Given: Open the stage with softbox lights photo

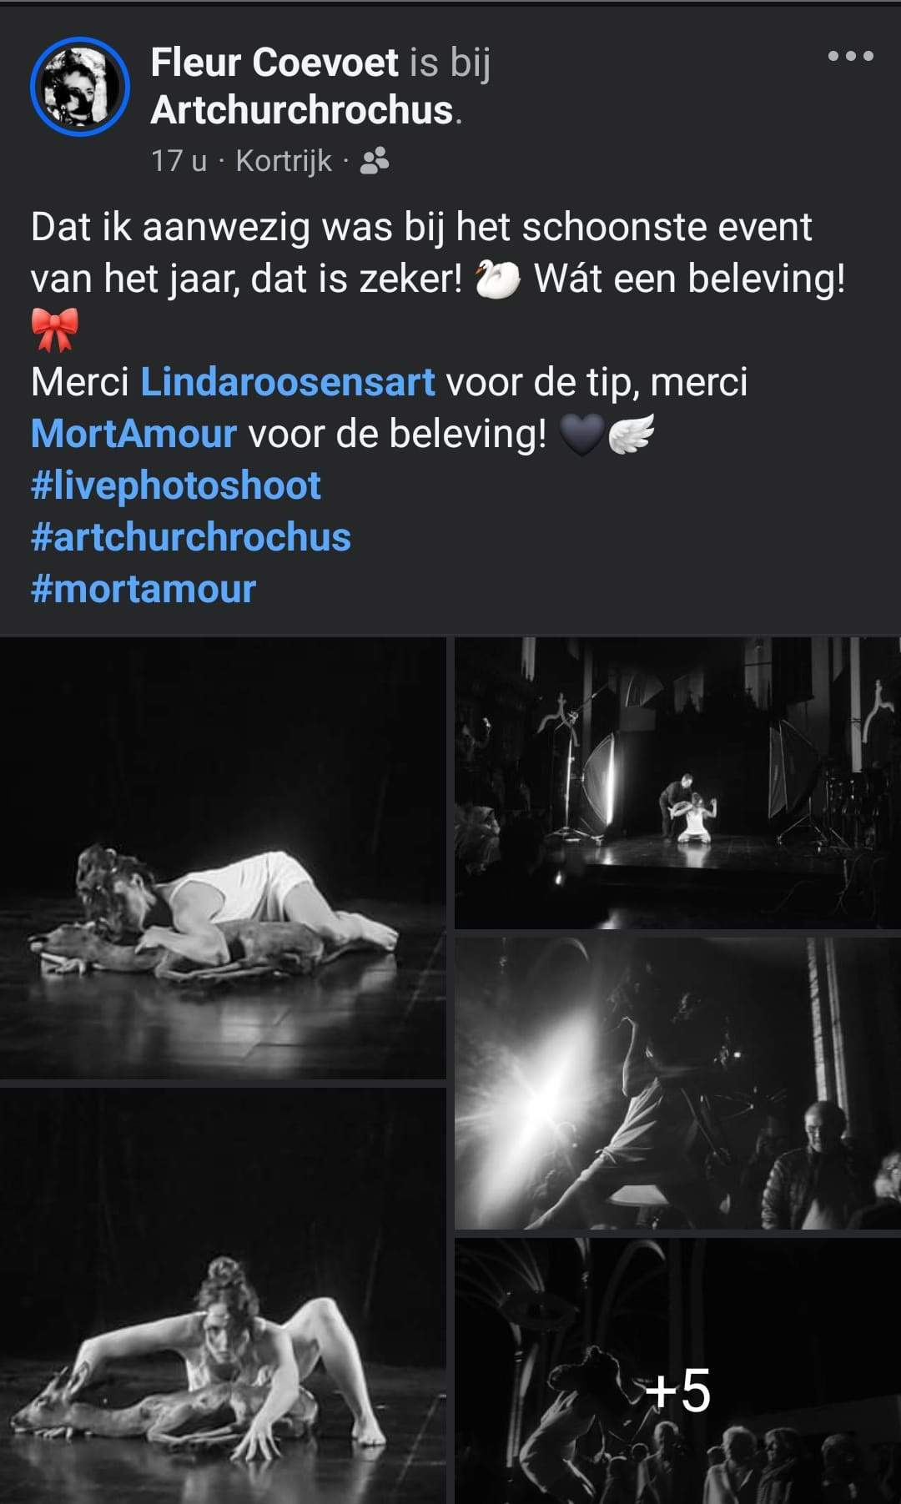Looking at the screenshot, I should coord(677,782).
